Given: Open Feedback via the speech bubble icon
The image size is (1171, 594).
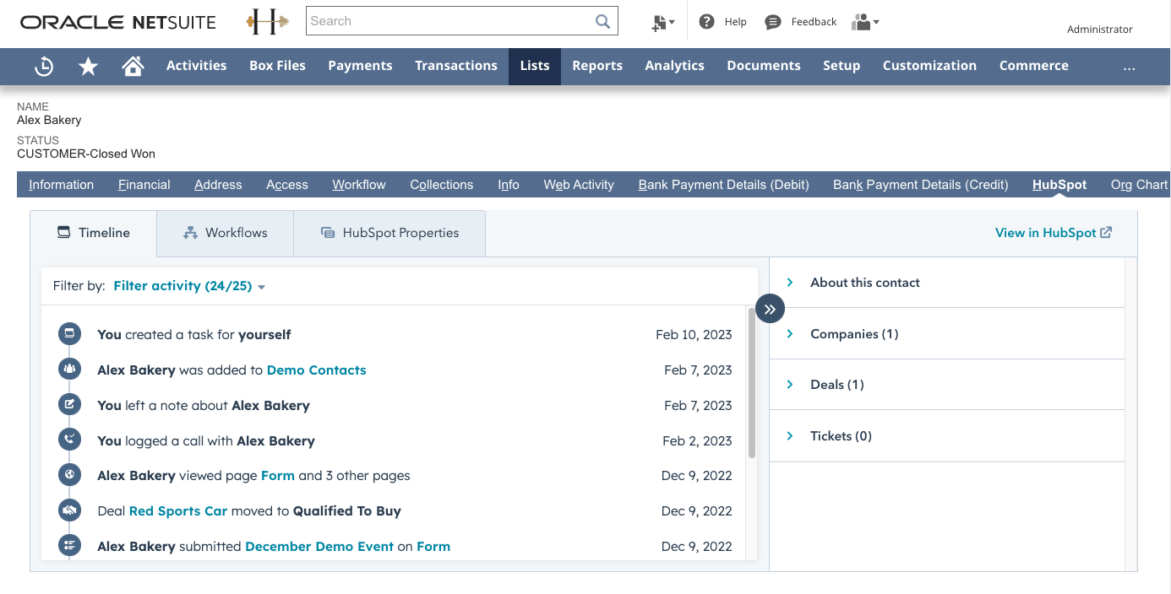Looking at the screenshot, I should (772, 21).
